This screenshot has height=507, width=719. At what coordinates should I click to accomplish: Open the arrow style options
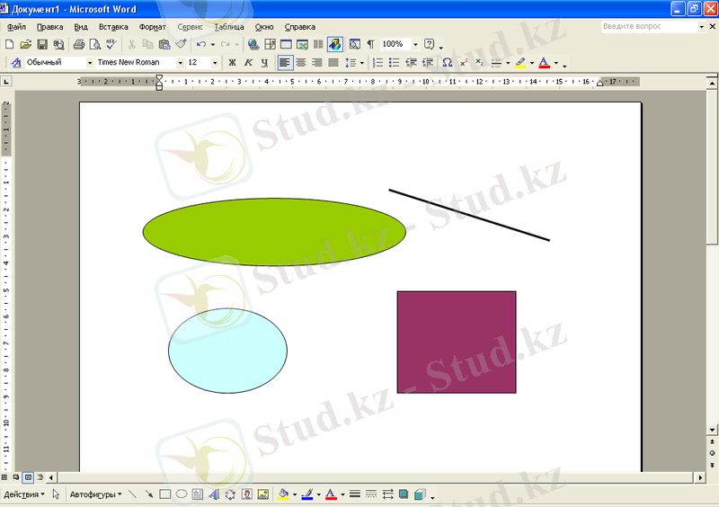[x=387, y=494]
